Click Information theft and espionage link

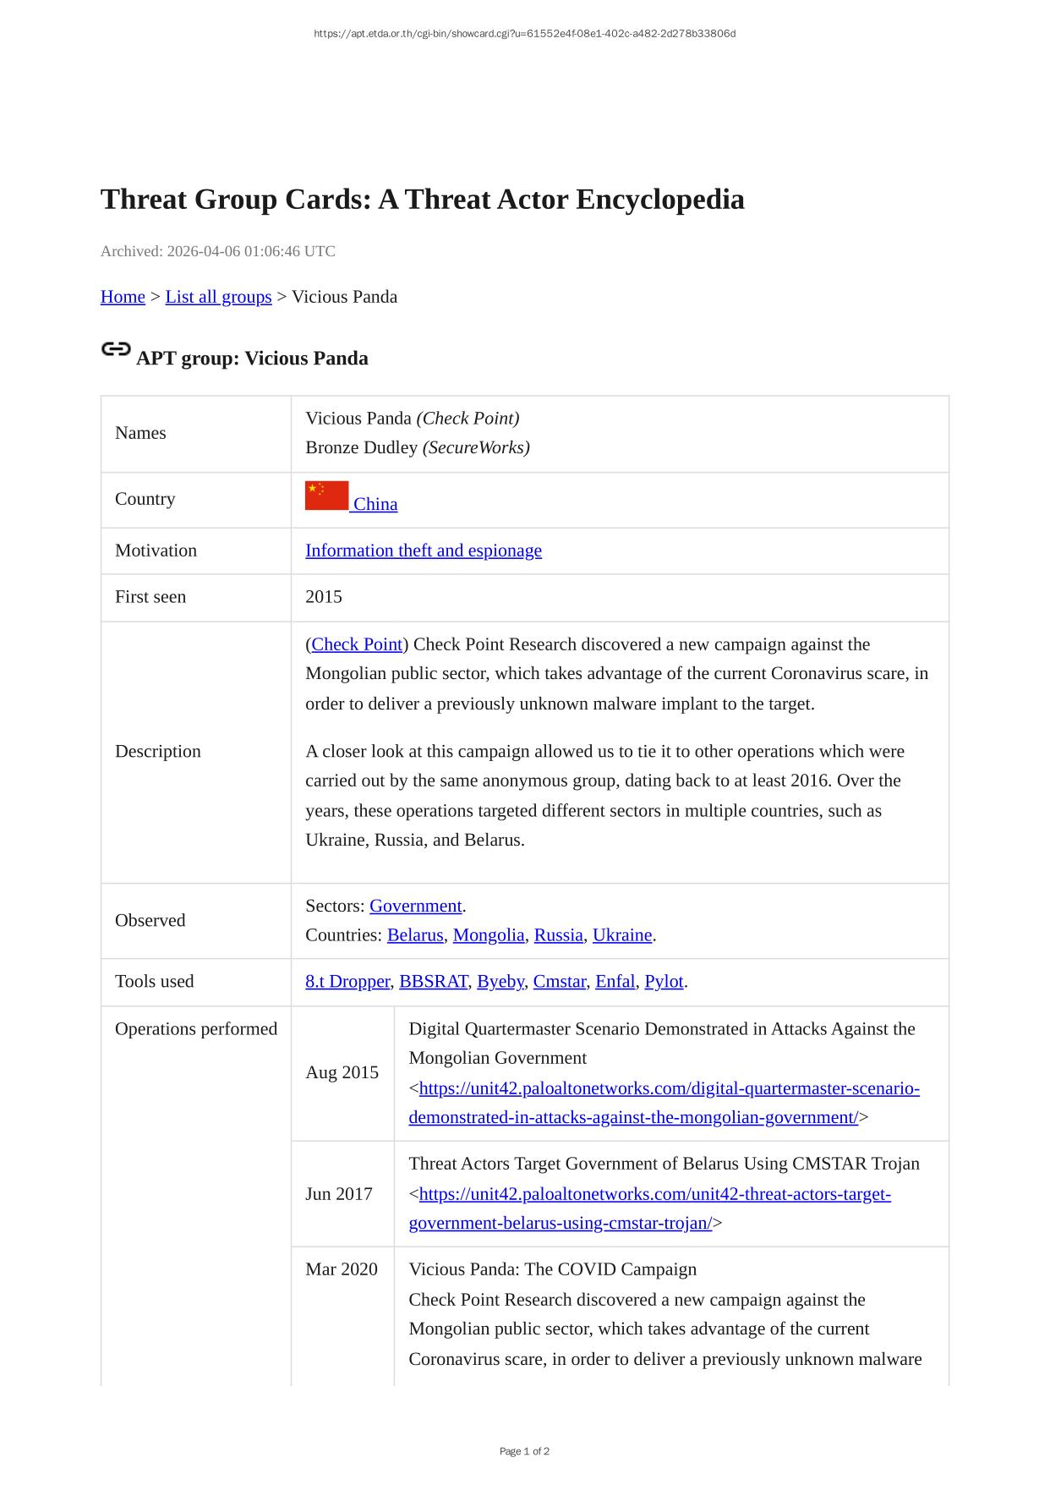point(423,551)
